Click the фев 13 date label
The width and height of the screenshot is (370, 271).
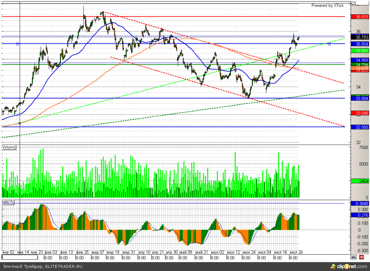point(67,252)
